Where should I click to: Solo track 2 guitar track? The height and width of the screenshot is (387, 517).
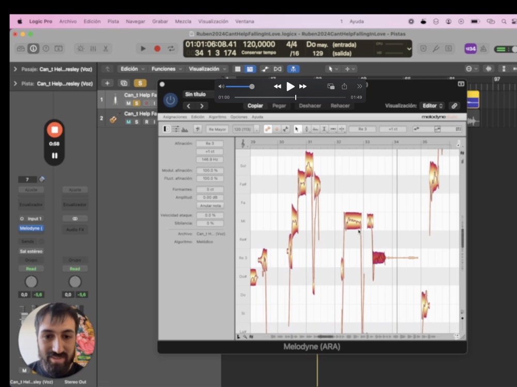tap(136, 122)
